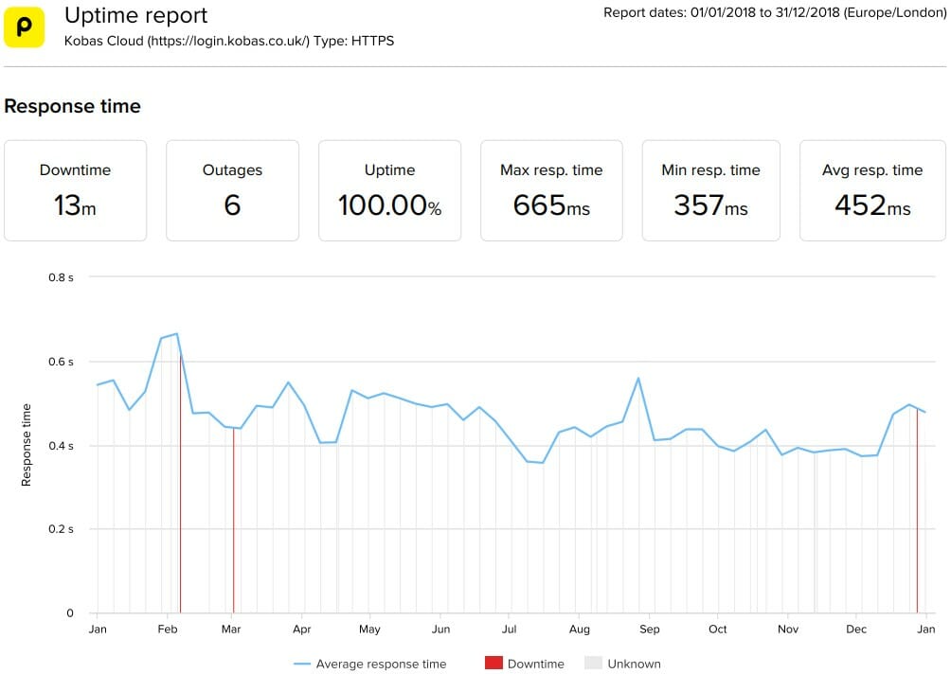Toggle the Downtime legend entry

click(x=535, y=664)
